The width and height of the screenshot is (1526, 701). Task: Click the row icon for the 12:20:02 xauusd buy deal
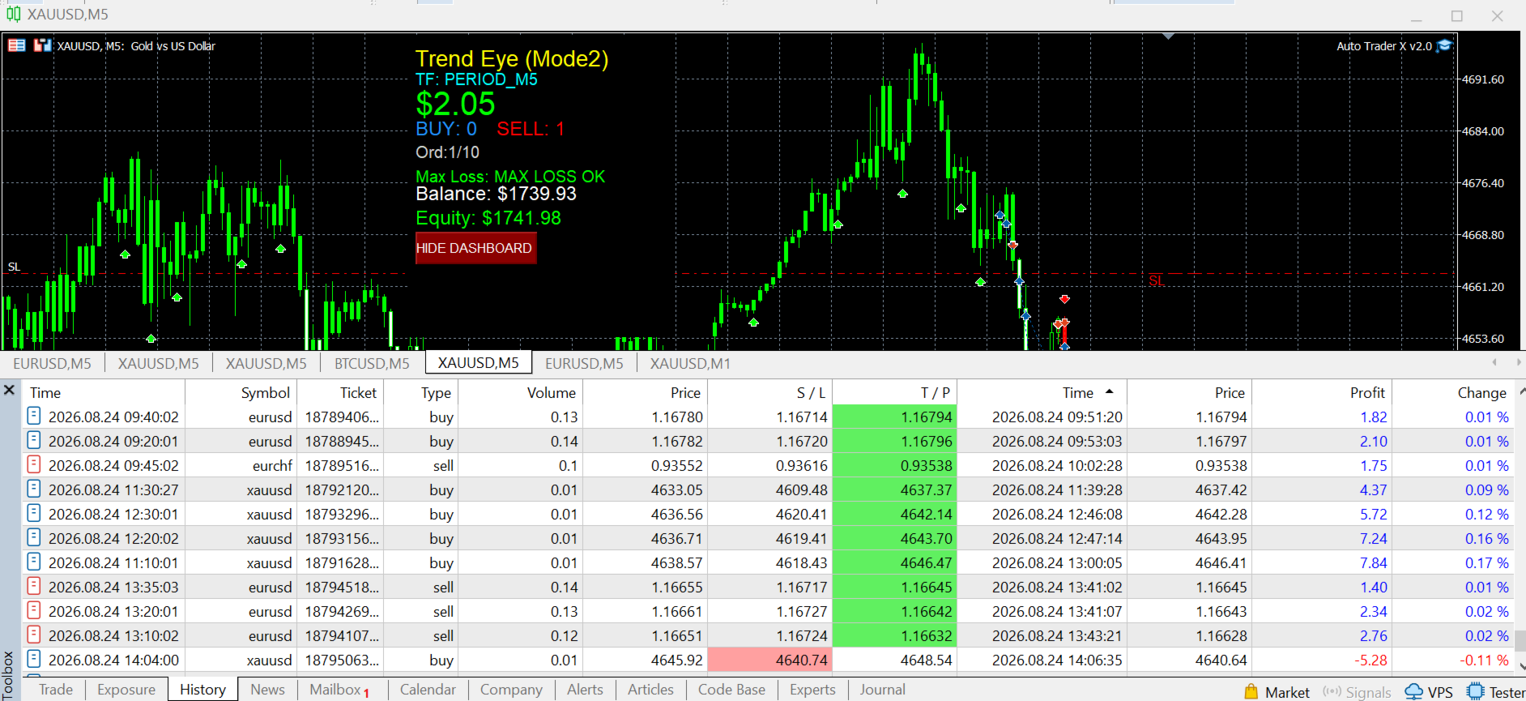(x=34, y=538)
